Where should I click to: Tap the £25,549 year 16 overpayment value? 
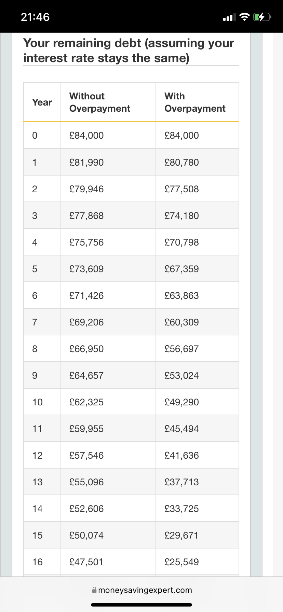coord(181,562)
